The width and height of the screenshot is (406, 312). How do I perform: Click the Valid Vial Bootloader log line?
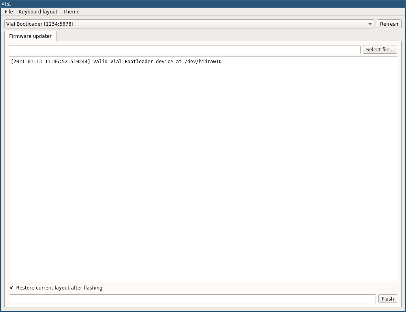116,61
